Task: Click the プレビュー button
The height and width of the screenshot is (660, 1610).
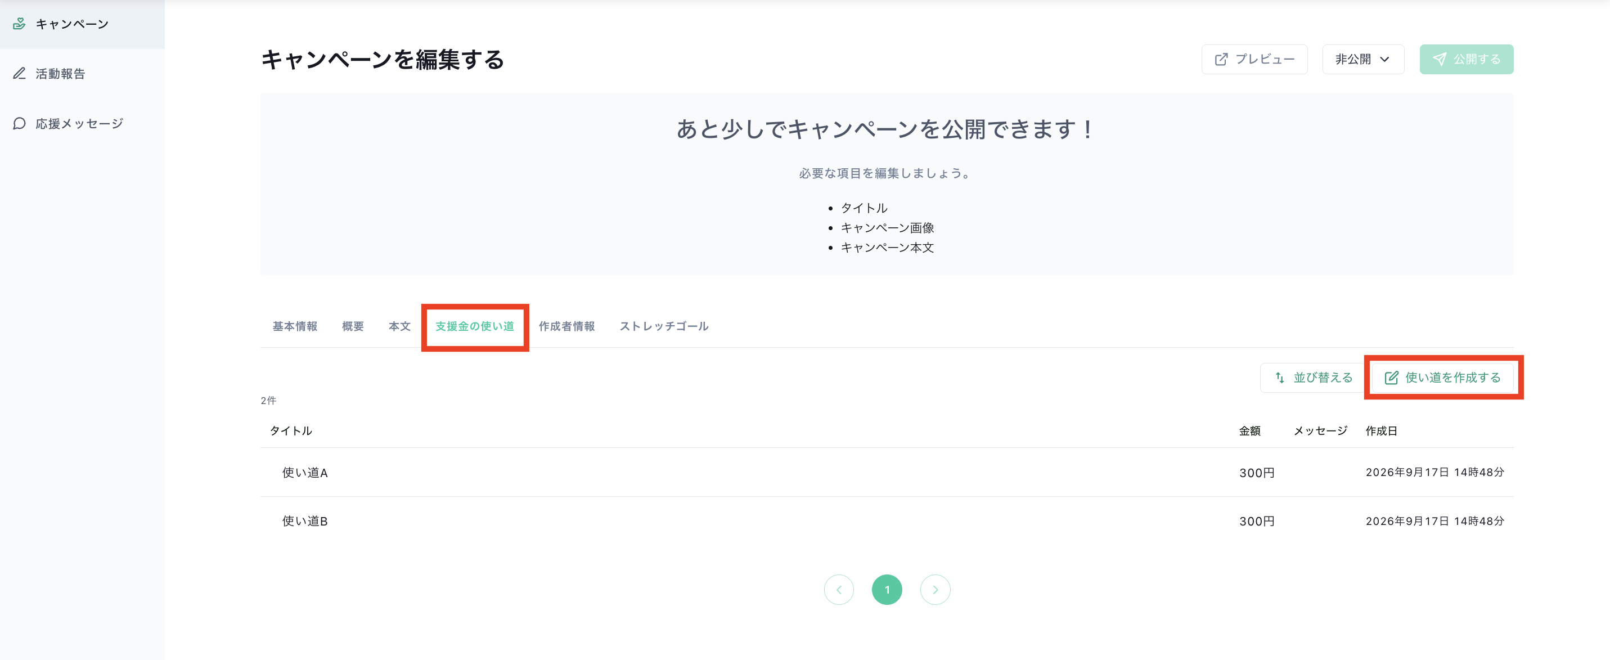Action: tap(1254, 60)
